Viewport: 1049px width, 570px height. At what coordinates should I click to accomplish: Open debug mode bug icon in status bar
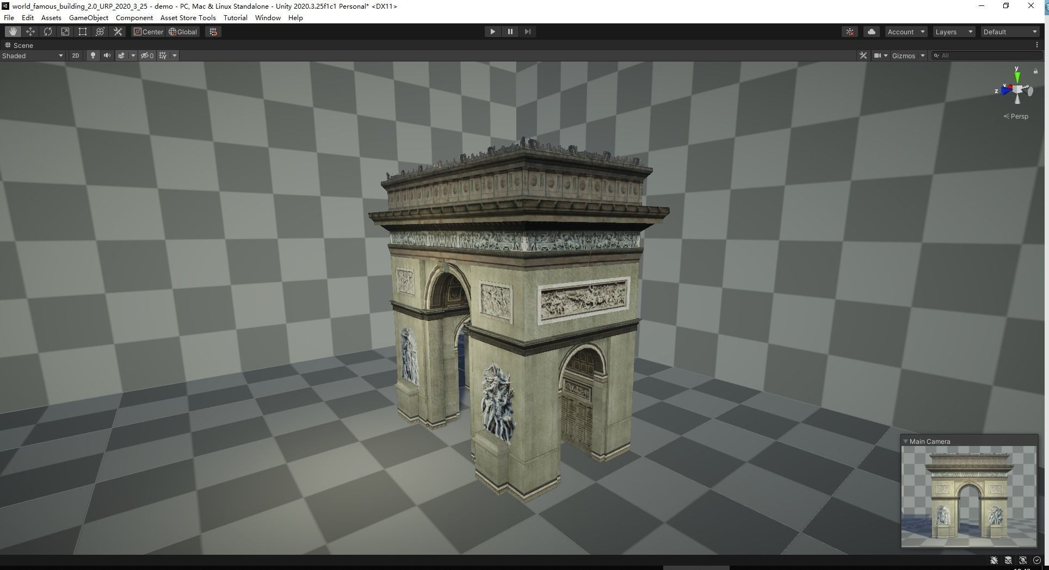tap(994, 560)
